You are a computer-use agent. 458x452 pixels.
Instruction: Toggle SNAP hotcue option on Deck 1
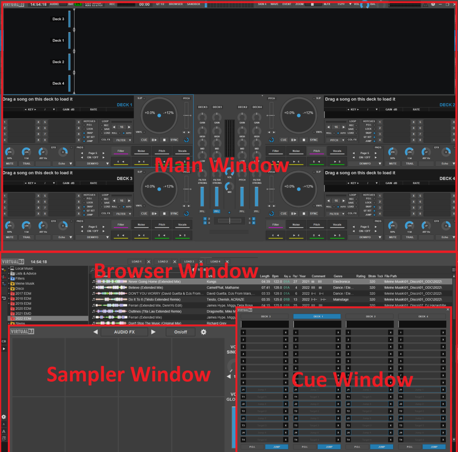pyautogui.click(x=84, y=133)
